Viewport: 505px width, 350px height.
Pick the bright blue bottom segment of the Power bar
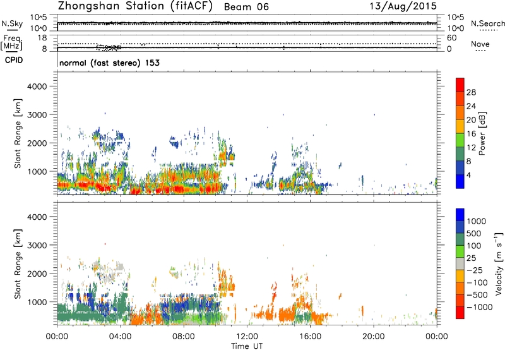460,181
